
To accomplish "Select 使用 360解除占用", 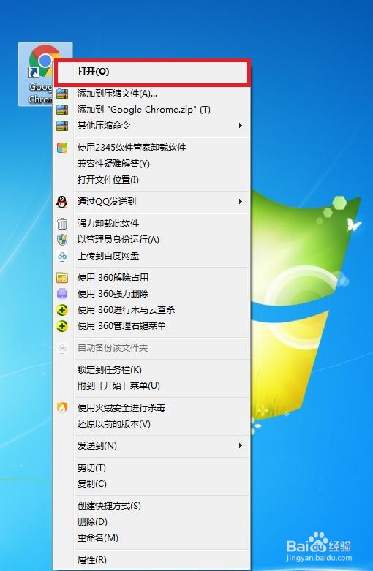I will [x=152, y=278].
